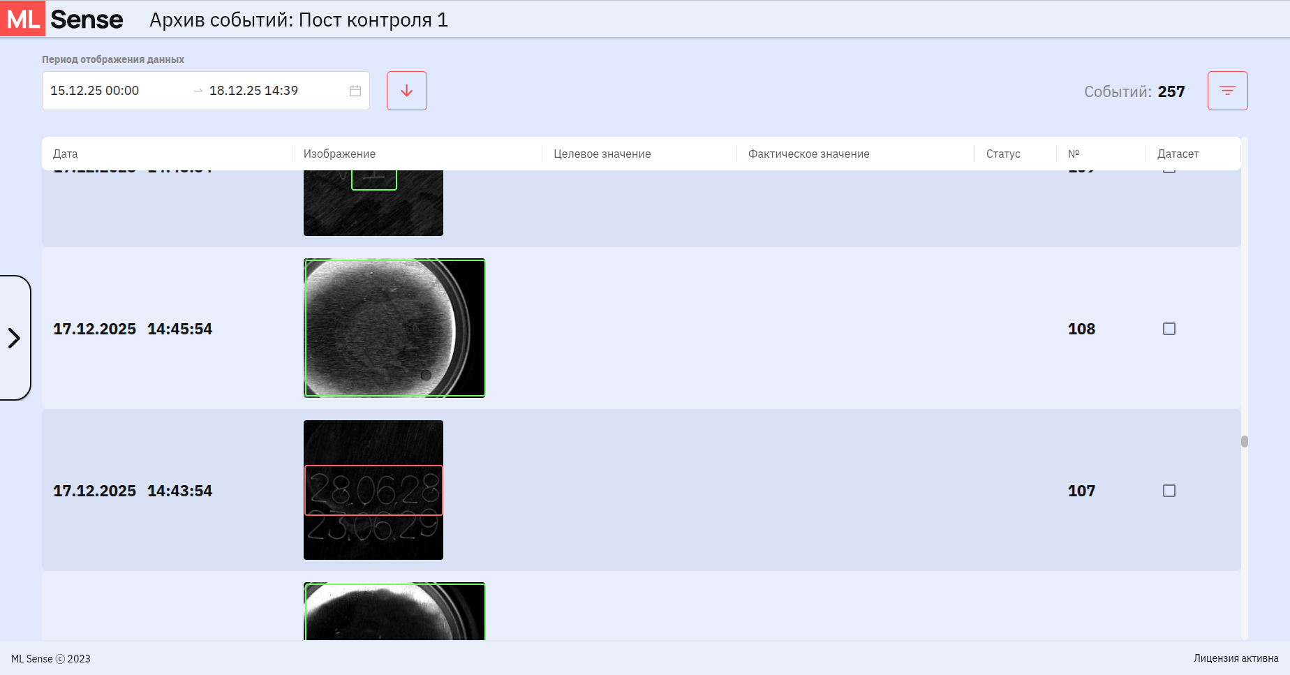Viewport: 1290px width, 675px height.
Task: Click the Лицензия активна status text
Action: pyautogui.click(x=1236, y=658)
